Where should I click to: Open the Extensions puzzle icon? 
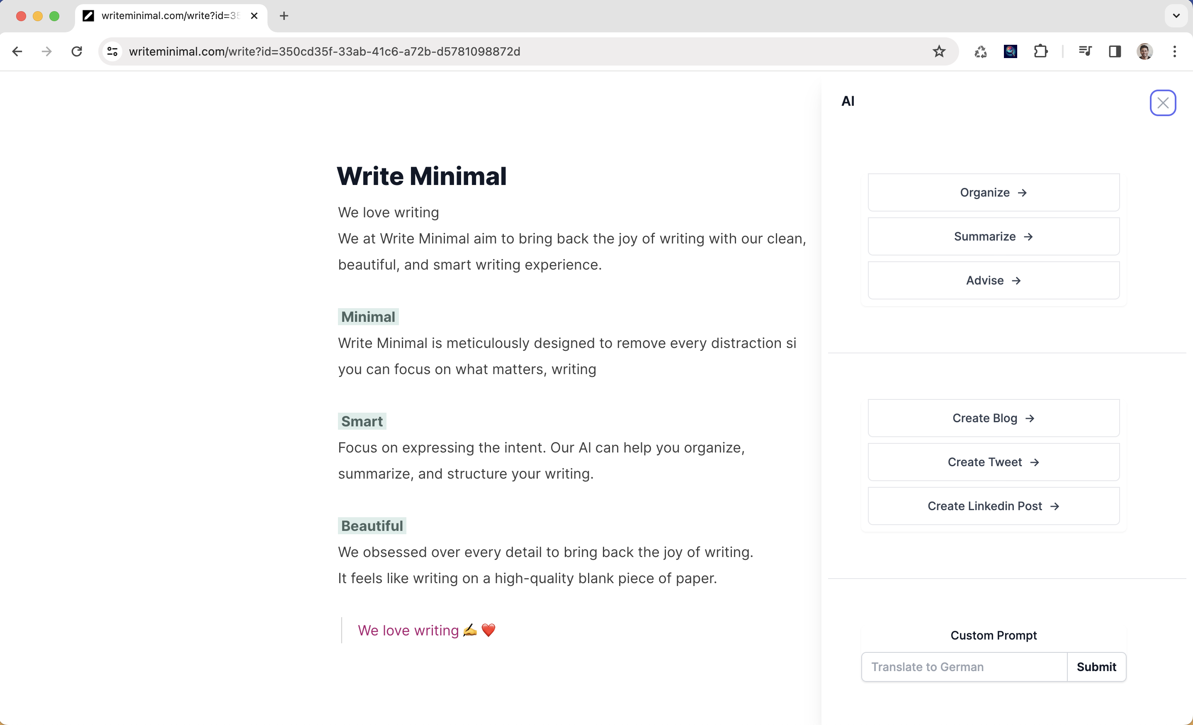pyautogui.click(x=1040, y=51)
